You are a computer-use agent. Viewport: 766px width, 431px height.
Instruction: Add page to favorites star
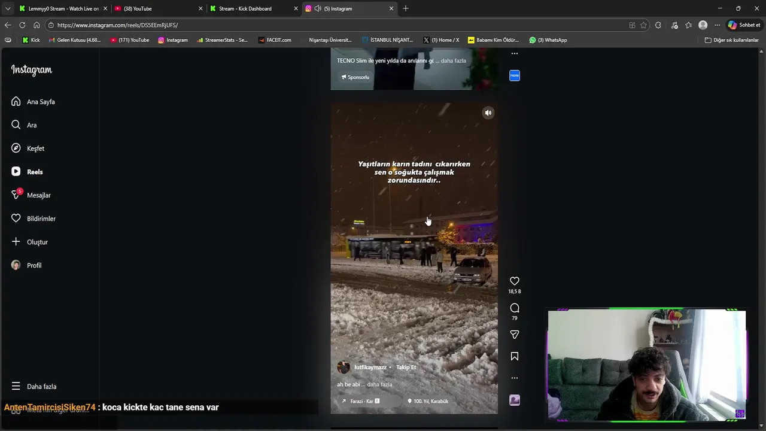coord(643,25)
